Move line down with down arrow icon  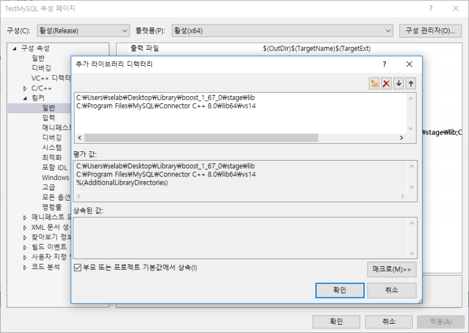pos(399,83)
